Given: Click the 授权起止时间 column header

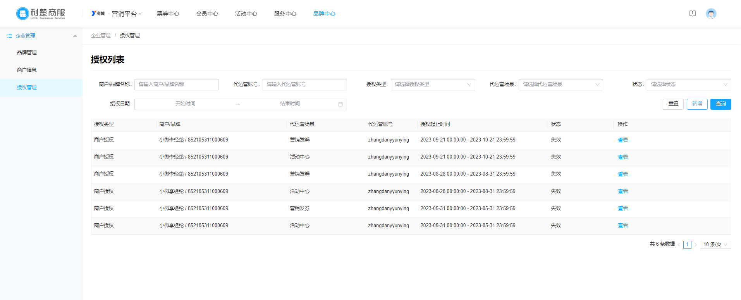Looking at the screenshot, I should [435, 124].
